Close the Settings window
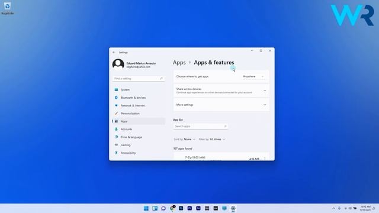 click(270, 51)
